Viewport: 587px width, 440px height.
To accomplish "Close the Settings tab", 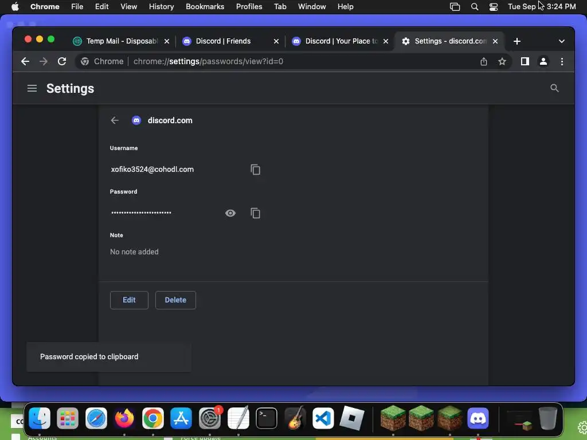I will (495, 41).
